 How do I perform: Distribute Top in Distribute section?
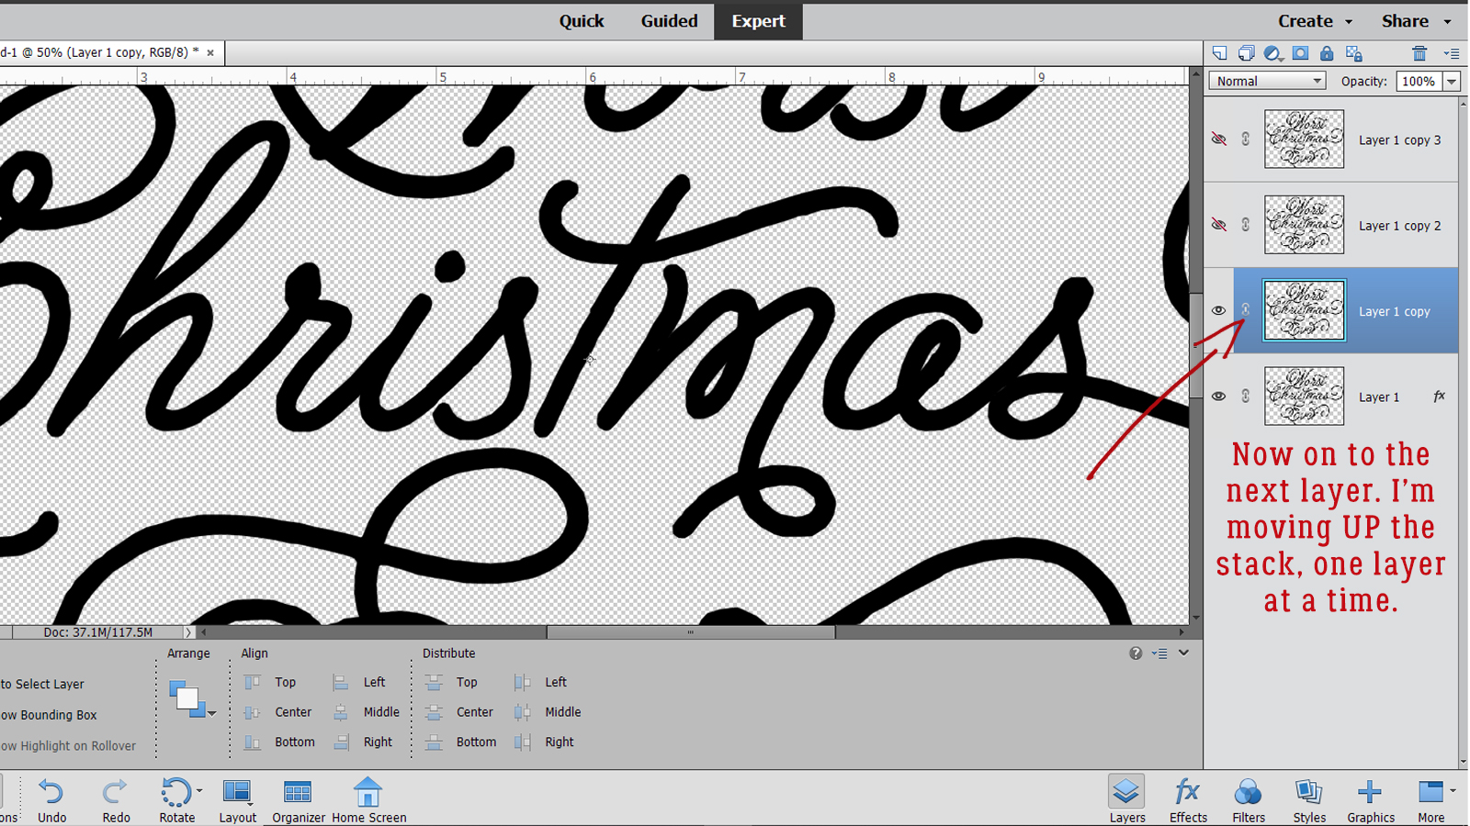click(452, 683)
